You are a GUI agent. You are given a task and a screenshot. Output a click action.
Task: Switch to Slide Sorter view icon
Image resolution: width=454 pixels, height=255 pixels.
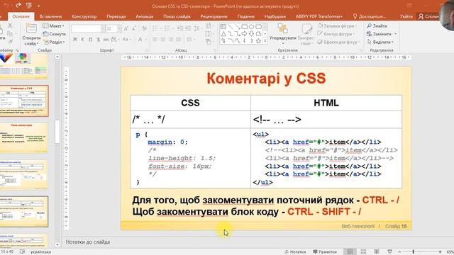point(363,252)
